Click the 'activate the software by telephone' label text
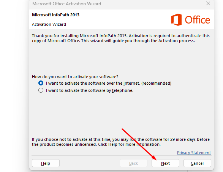Viewport: 223px width, 172px height. pyautogui.click(x=90, y=90)
